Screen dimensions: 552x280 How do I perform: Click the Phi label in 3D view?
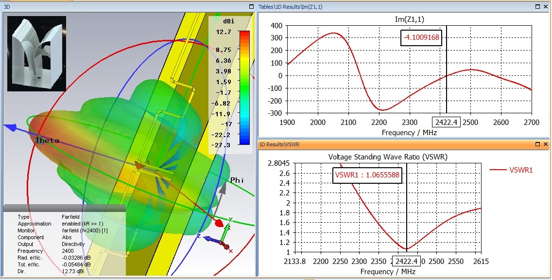[x=237, y=180]
